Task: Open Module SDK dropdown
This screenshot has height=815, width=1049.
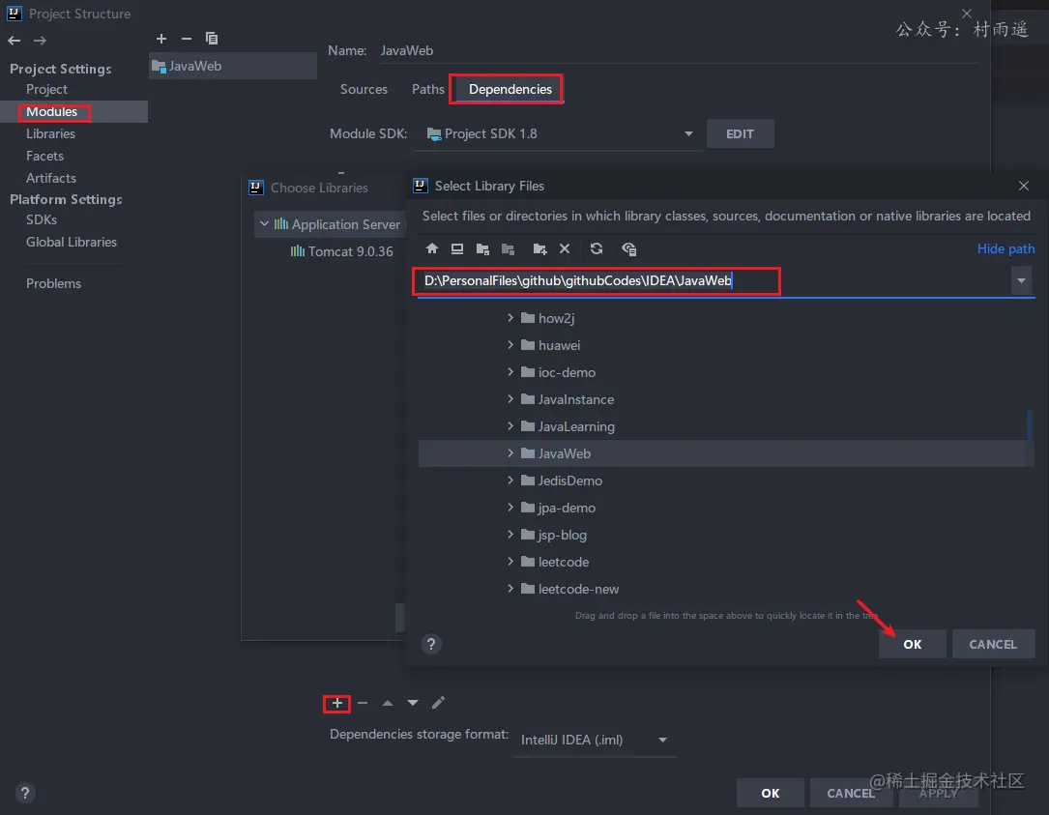Action: [688, 133]
